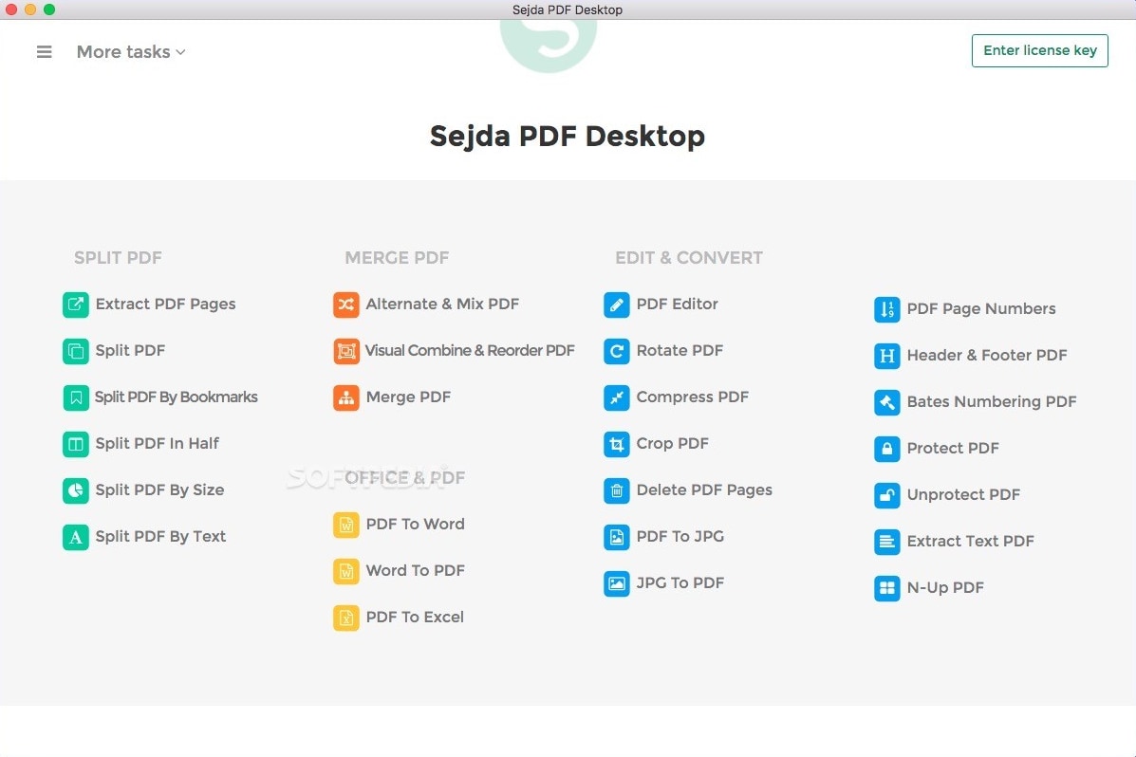Expand the More tasks dropdown

point(131,52)
